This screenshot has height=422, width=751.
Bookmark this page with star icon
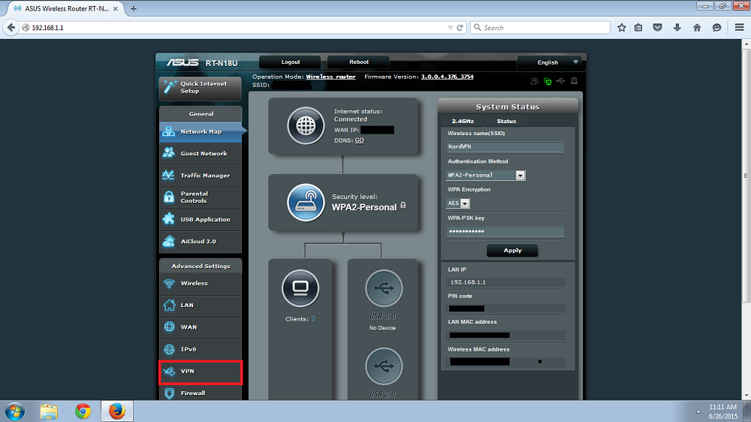pos(622,28)
